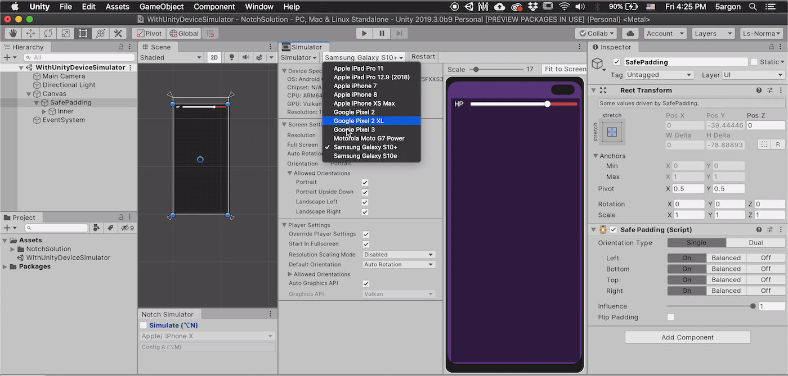Toggle Auto Graphics API checkbox
788x376 pixels.
pyautogui.click(x=366, y=284)
